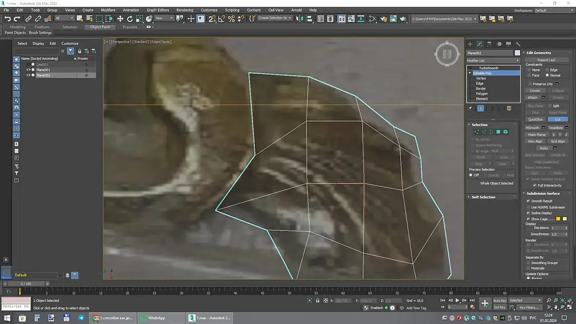Open the Rendering menu
Screen dimensions: 576x324
pos(185,10)
